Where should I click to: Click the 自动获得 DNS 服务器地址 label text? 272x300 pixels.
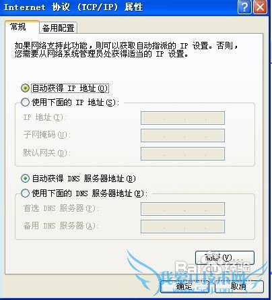point(83,179)
